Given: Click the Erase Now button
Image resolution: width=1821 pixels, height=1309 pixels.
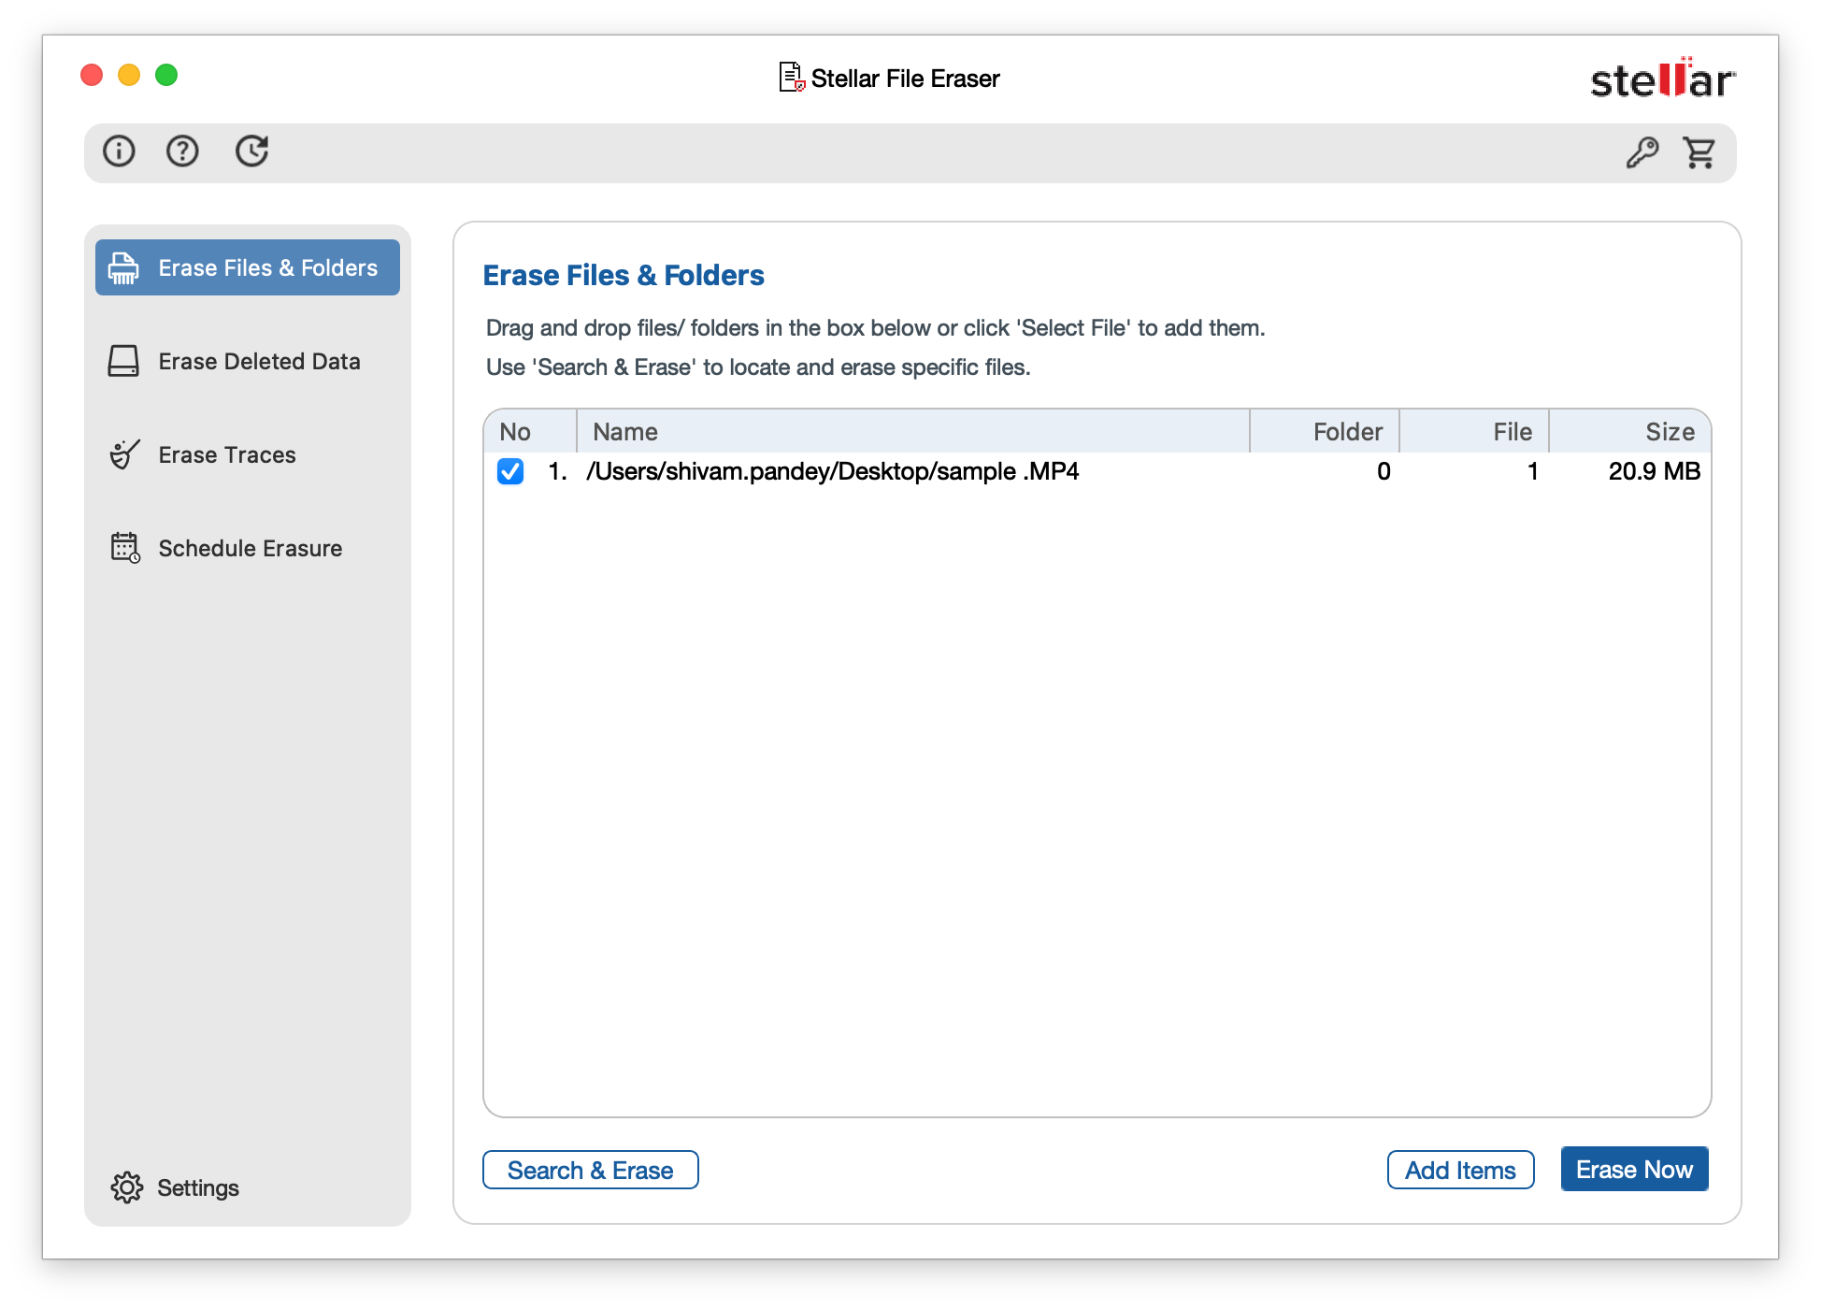Looking at the screenshot, I should pos(1634,1169).
